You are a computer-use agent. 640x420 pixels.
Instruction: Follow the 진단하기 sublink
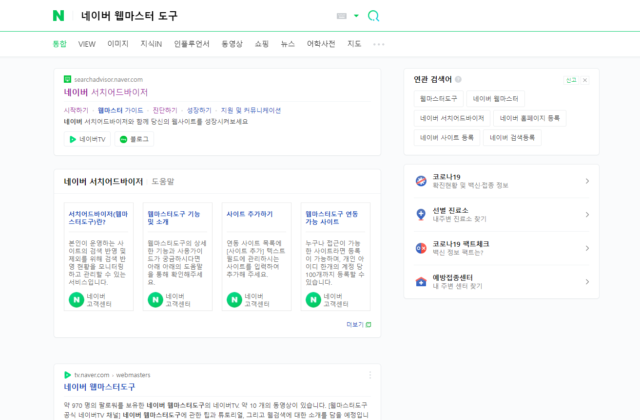(x=165, y=110)
